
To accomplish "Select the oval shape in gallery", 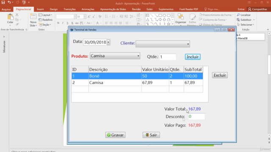I will pos(164,15).
